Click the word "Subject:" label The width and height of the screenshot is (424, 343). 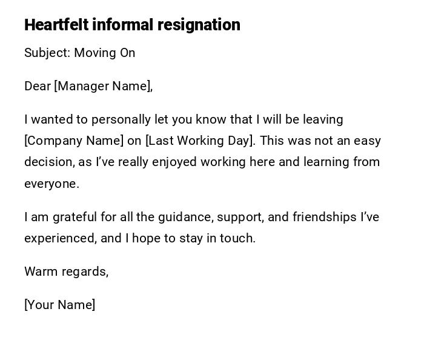pyautogui.click(x=47, y=53)
